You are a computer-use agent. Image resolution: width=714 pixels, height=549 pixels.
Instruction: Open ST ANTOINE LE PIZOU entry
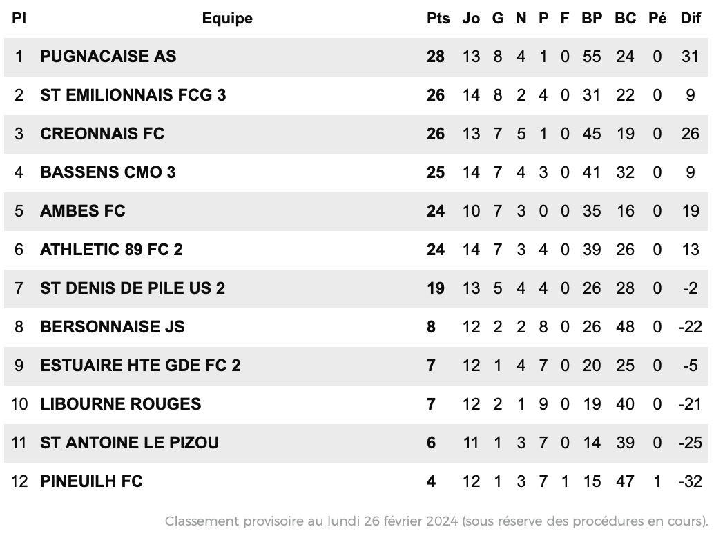pyautogui.click(x=129, y=443)
